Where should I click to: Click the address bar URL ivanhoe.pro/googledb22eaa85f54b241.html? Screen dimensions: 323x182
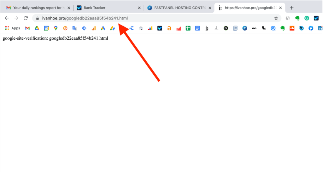click(85, 18)
